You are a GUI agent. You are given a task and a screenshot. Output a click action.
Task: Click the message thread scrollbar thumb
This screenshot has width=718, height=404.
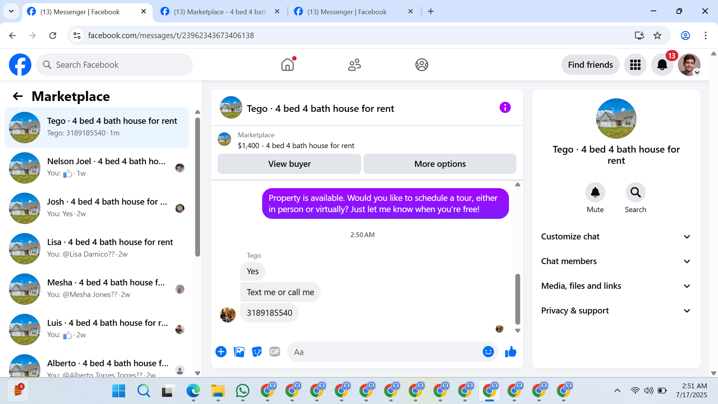(x=518, y=299)
